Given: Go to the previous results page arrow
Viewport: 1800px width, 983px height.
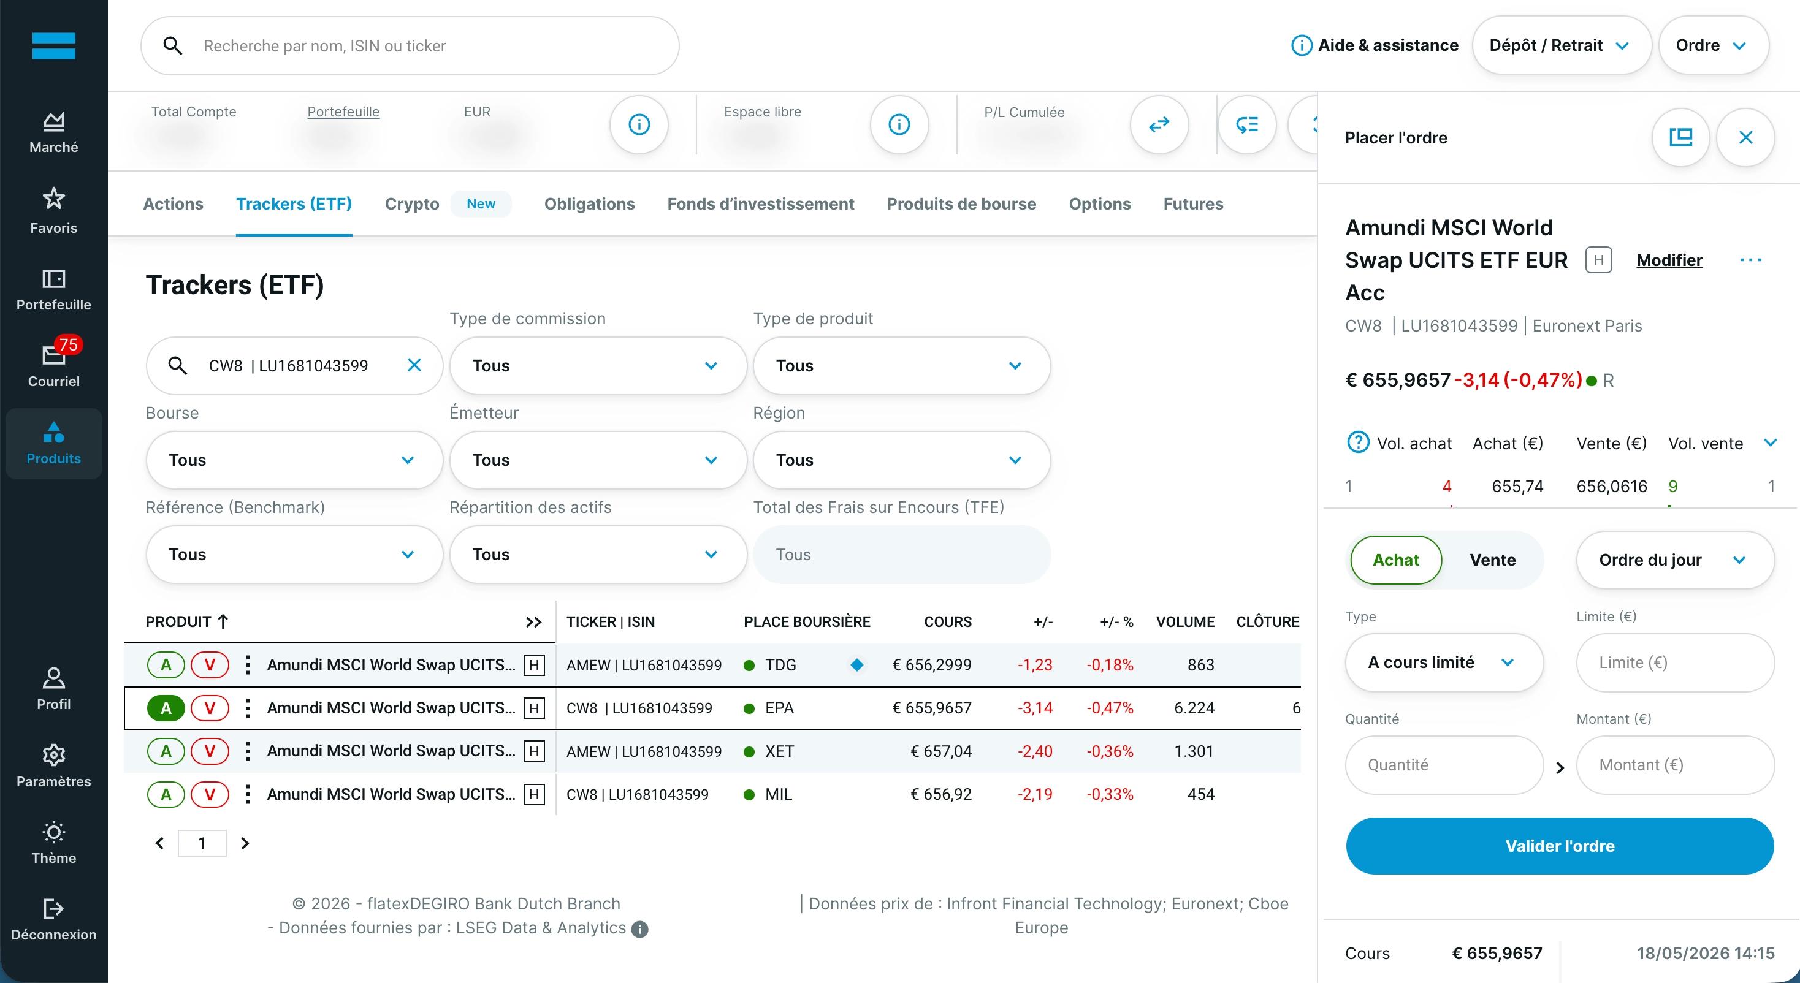Looking at the screenshot, I should 159,843.
